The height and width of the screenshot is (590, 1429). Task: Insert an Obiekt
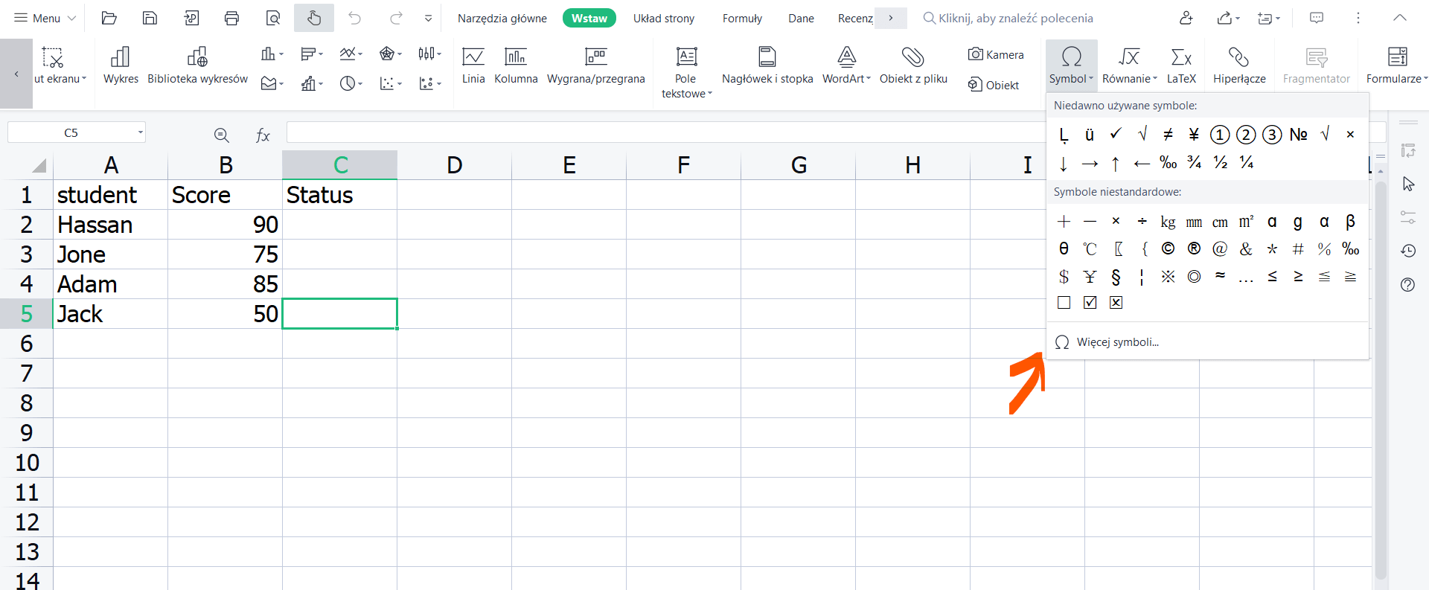tap(994, 85)
